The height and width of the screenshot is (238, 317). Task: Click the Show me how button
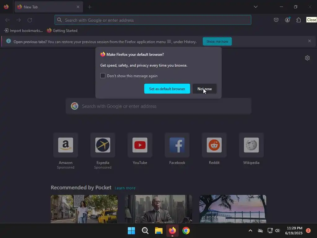click(217, 42)
